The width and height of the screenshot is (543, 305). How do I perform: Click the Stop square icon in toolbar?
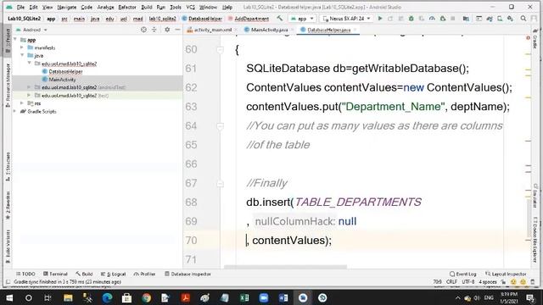452,19
